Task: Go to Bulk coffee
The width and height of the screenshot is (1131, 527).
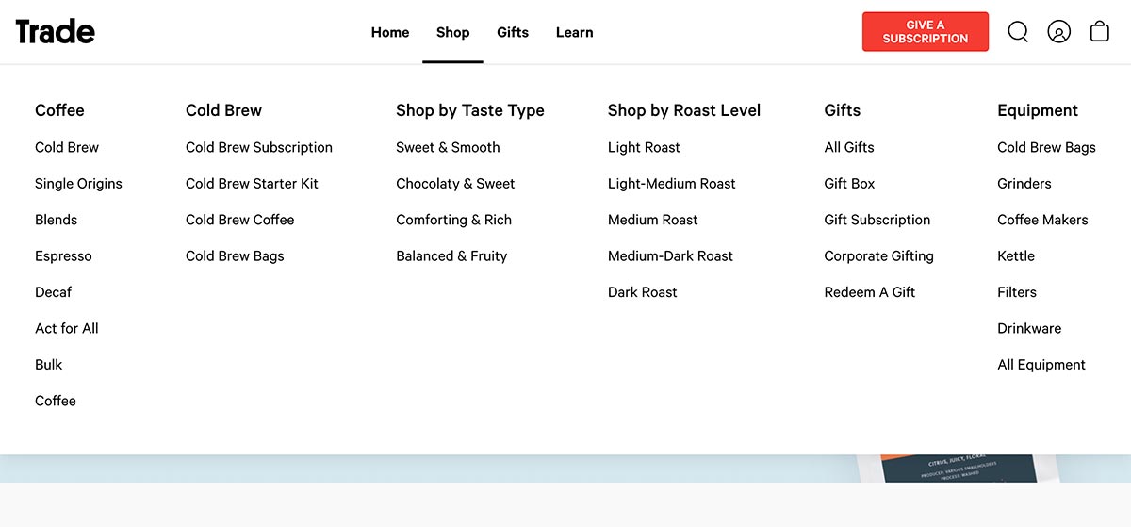Action: pyautogui.click(x=49, y=365)
